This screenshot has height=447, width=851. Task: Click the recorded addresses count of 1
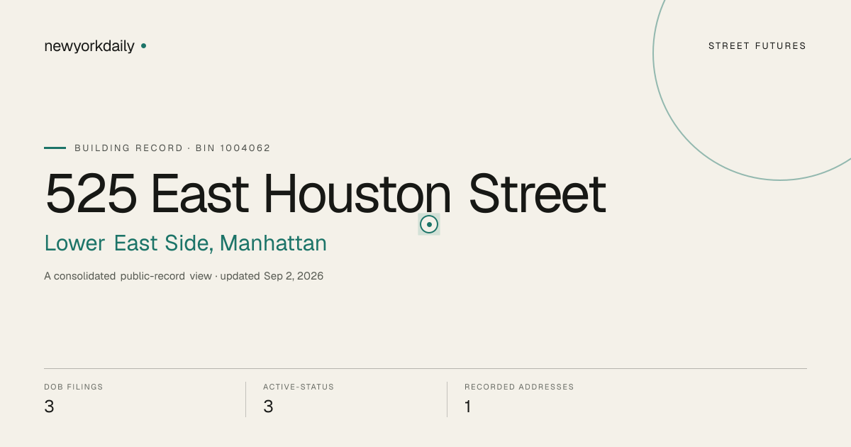coord(468,407)
